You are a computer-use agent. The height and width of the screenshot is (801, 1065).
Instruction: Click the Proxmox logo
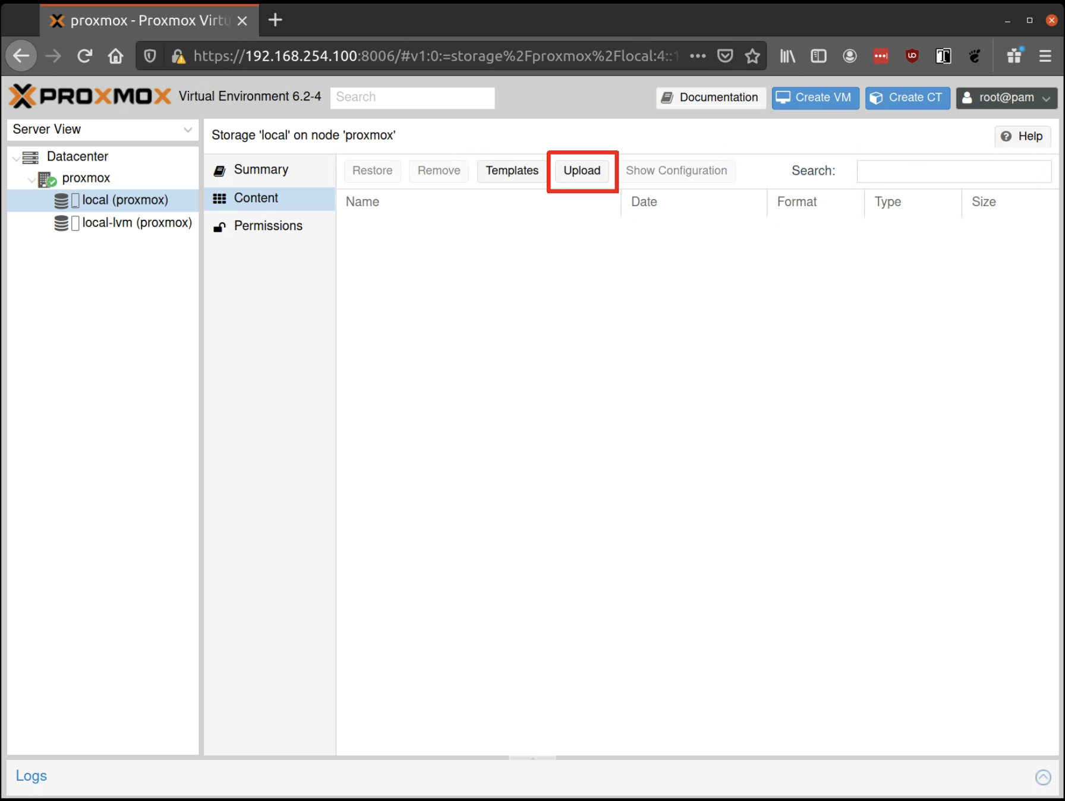click(89, 96)
